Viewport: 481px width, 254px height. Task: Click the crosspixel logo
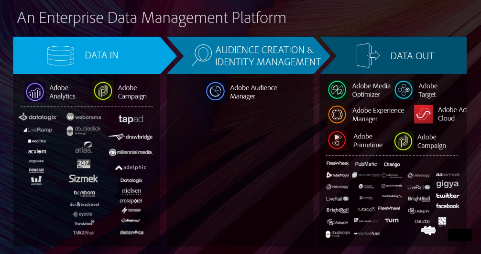[131, 201]
